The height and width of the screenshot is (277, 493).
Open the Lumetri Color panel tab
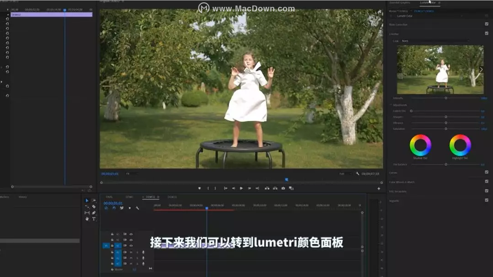click(x=428, y=2)
